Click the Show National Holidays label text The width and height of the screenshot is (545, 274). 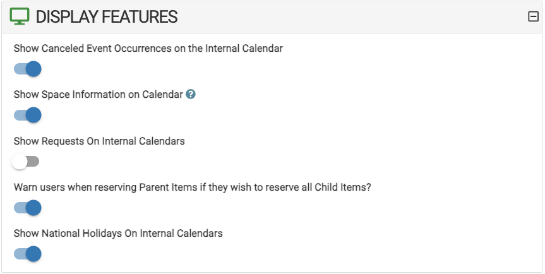118,234
